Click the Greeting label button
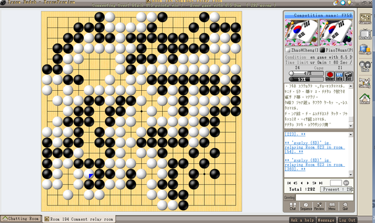 [289, 197]
